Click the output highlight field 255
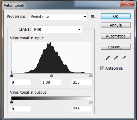Image resolution: width=137 pixels, height=120 pixels. pos(82,109)
